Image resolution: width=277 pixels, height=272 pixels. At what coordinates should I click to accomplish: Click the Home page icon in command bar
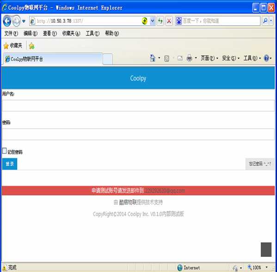coord(153,58)
